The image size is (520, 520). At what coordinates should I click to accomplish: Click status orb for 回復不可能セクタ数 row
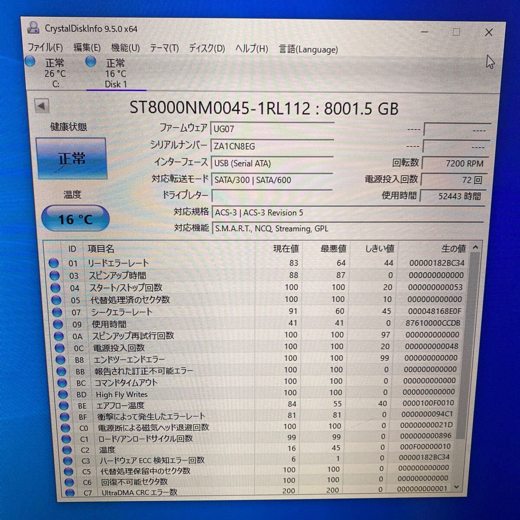point(70,482)
